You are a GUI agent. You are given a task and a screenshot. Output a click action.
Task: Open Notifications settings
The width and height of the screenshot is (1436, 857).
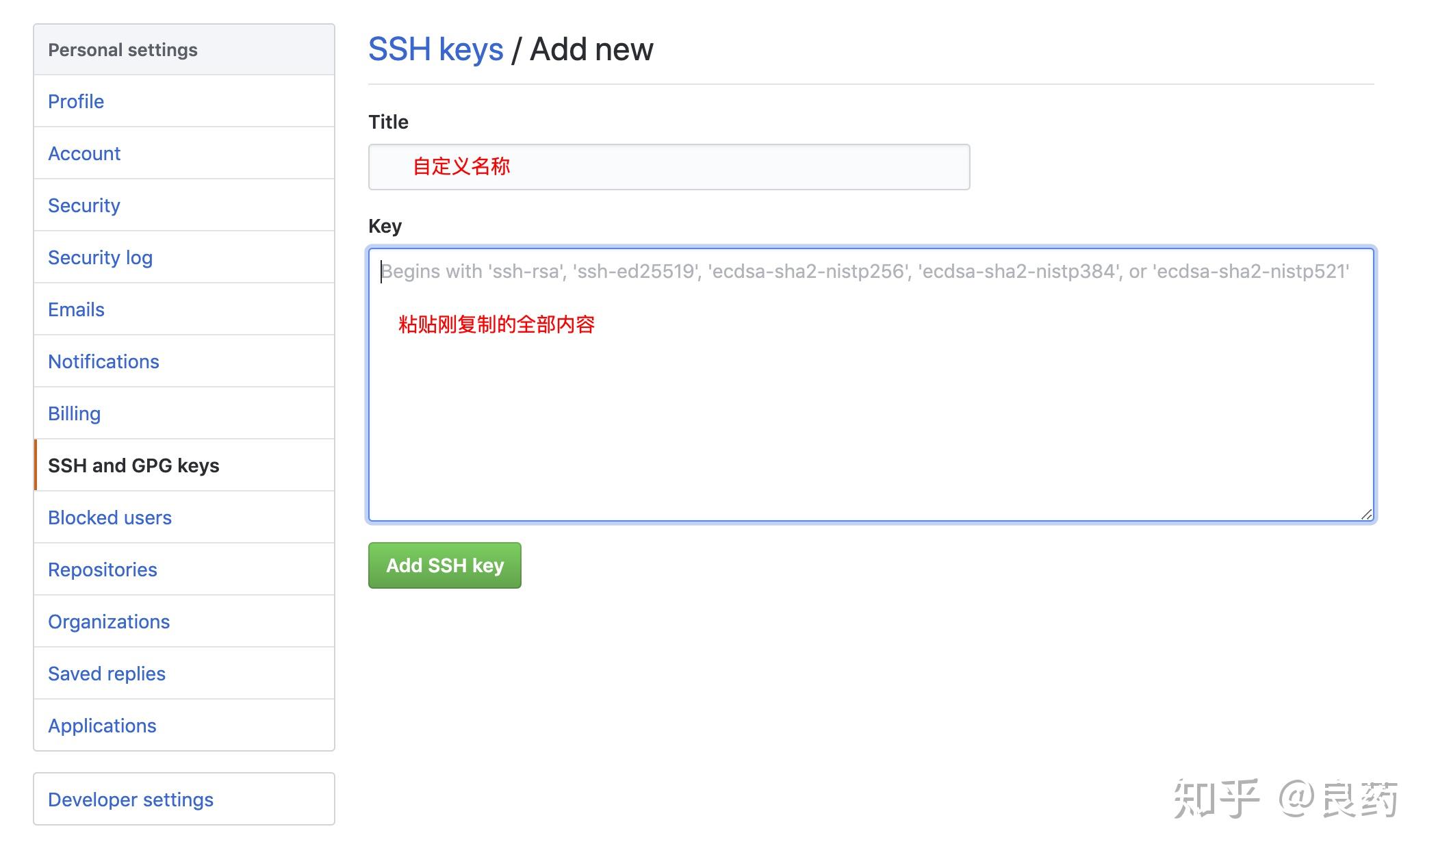[x=103, y=361]
